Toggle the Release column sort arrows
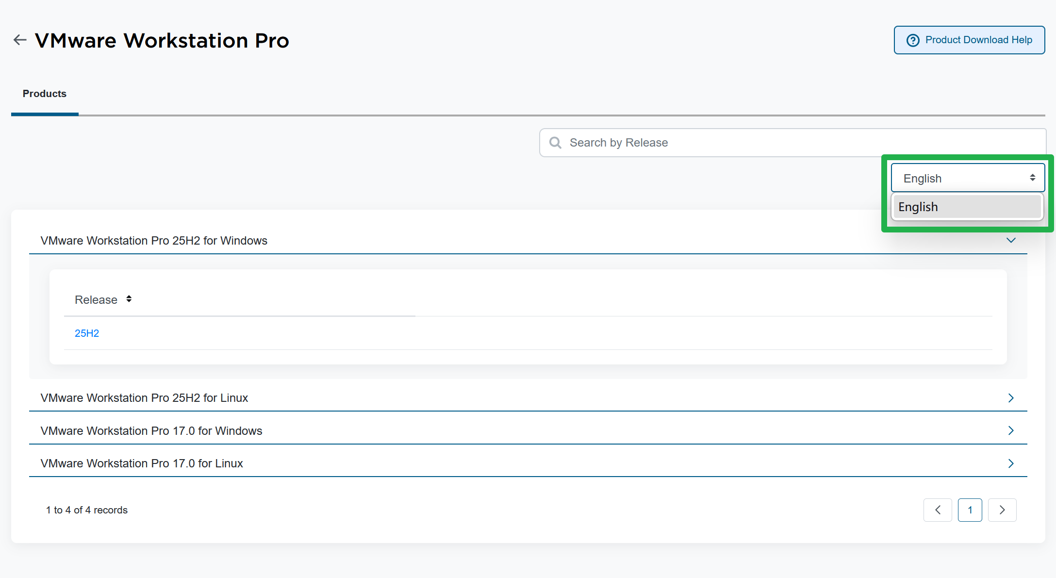The width and height of the screenshot is (1056, 578). click(129, 299)
